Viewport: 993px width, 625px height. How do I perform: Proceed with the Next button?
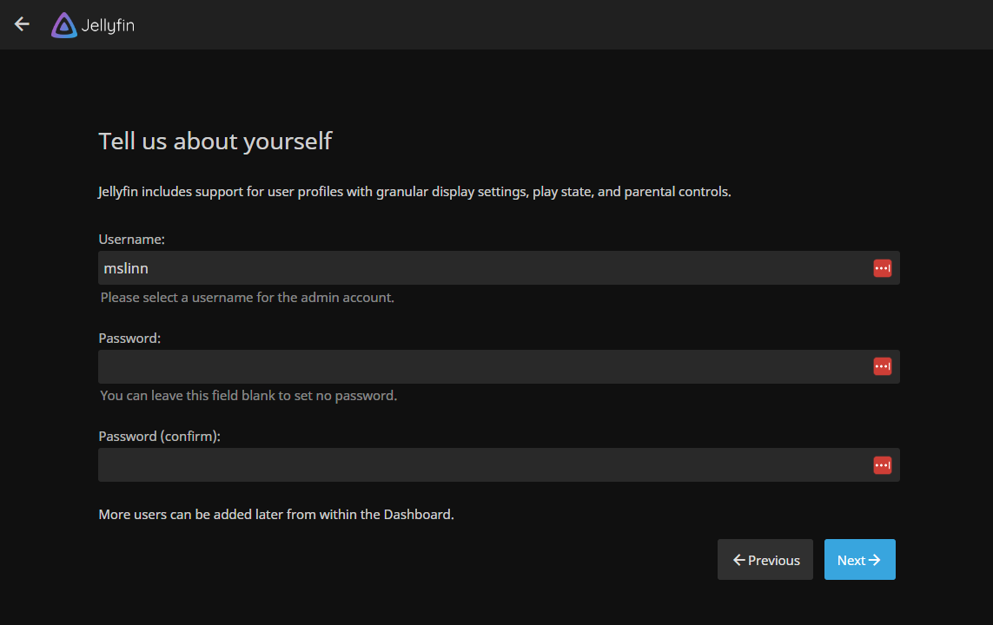tap(859, 560)
